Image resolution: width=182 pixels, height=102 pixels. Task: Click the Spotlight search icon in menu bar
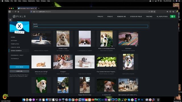point(173,1)
